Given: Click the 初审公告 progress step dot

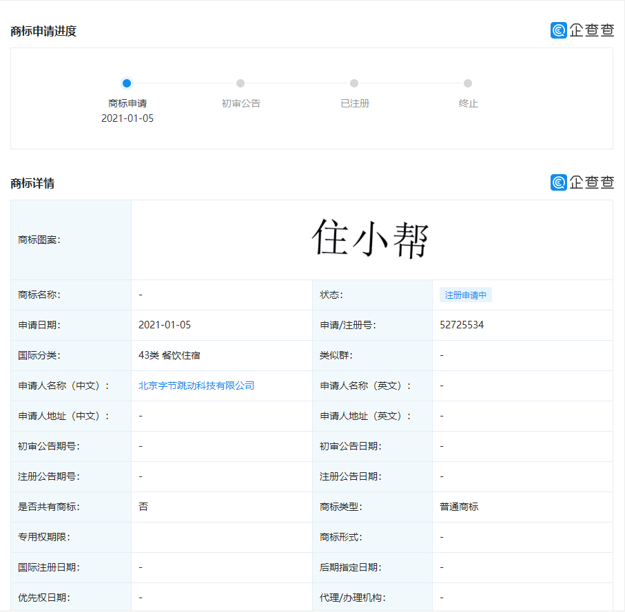Looking at the screenshot, I should [240, 83].
